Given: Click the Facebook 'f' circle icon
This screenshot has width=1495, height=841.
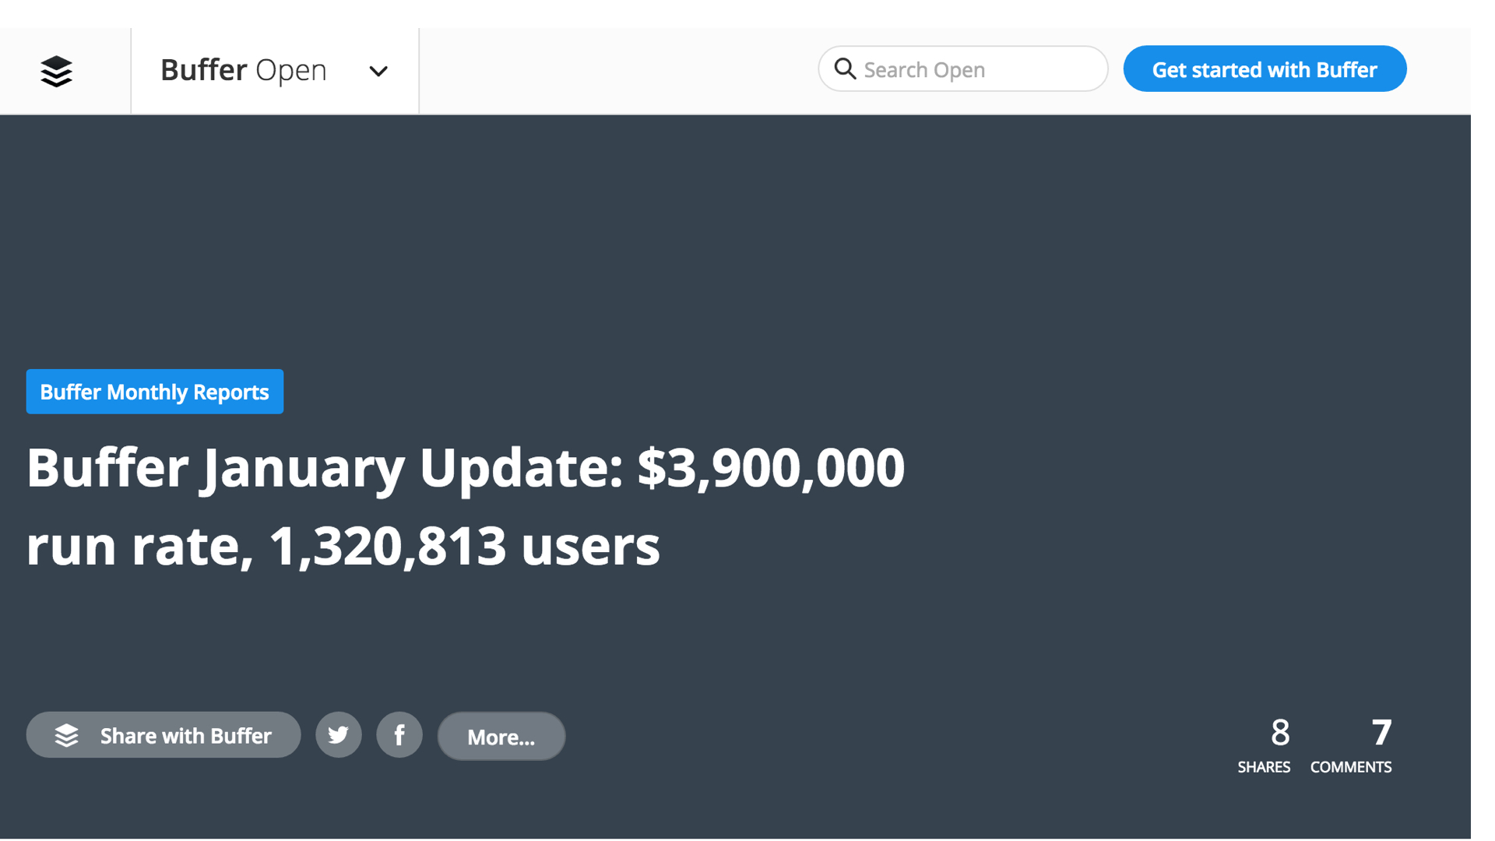Looking at the screenshot, I should (399, 734).
